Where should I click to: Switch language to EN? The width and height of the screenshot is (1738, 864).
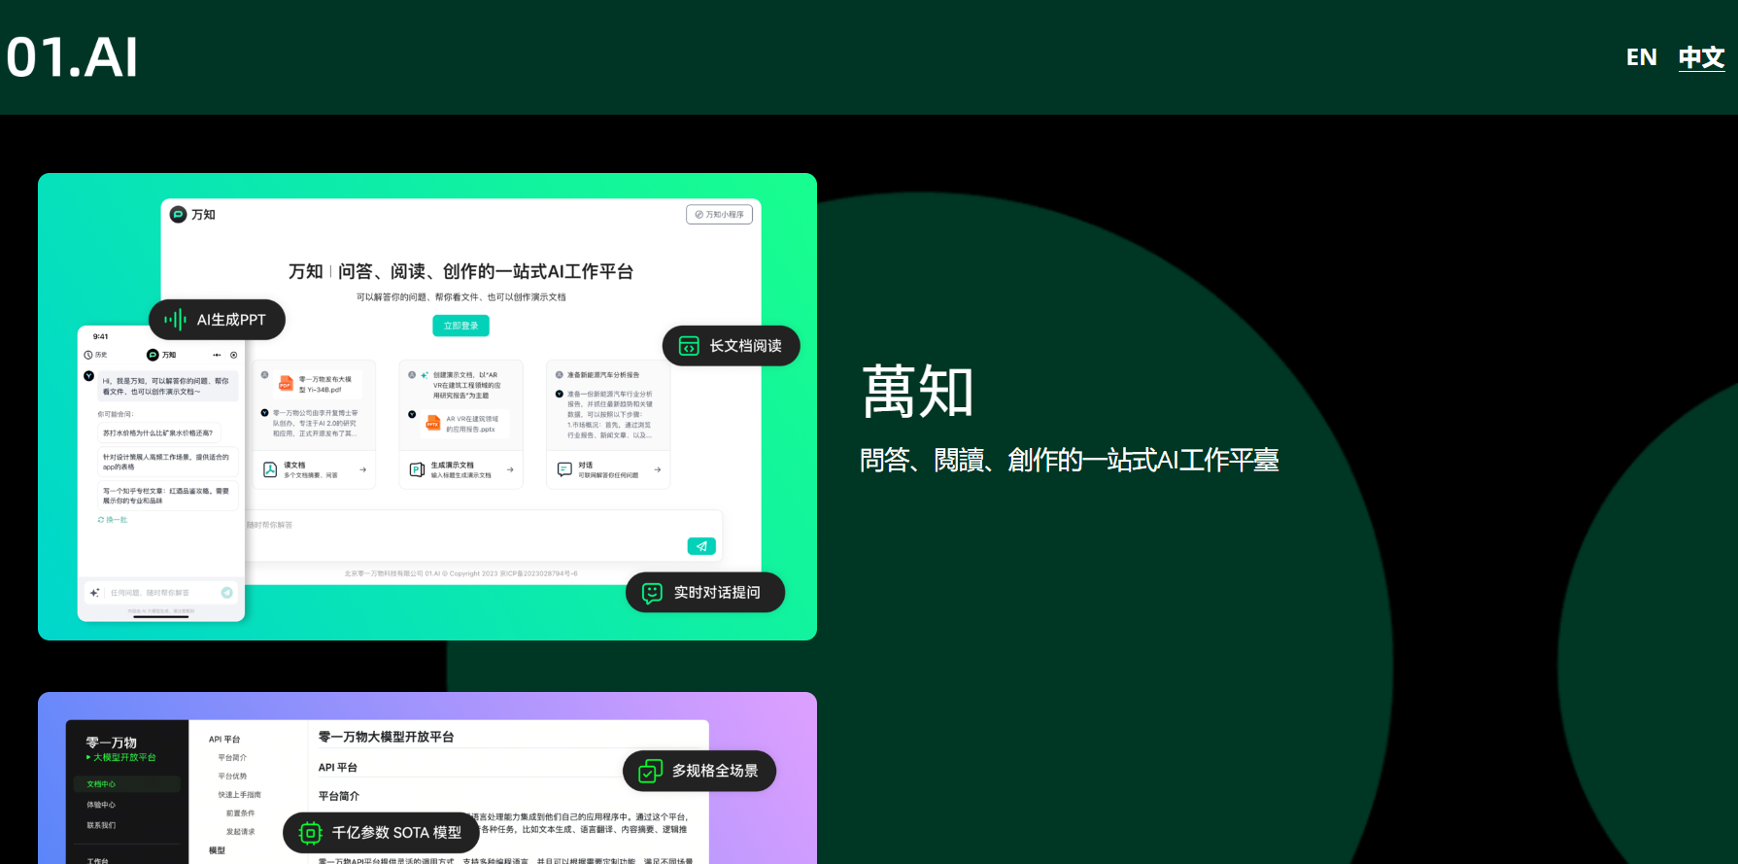click(1641, 57)
